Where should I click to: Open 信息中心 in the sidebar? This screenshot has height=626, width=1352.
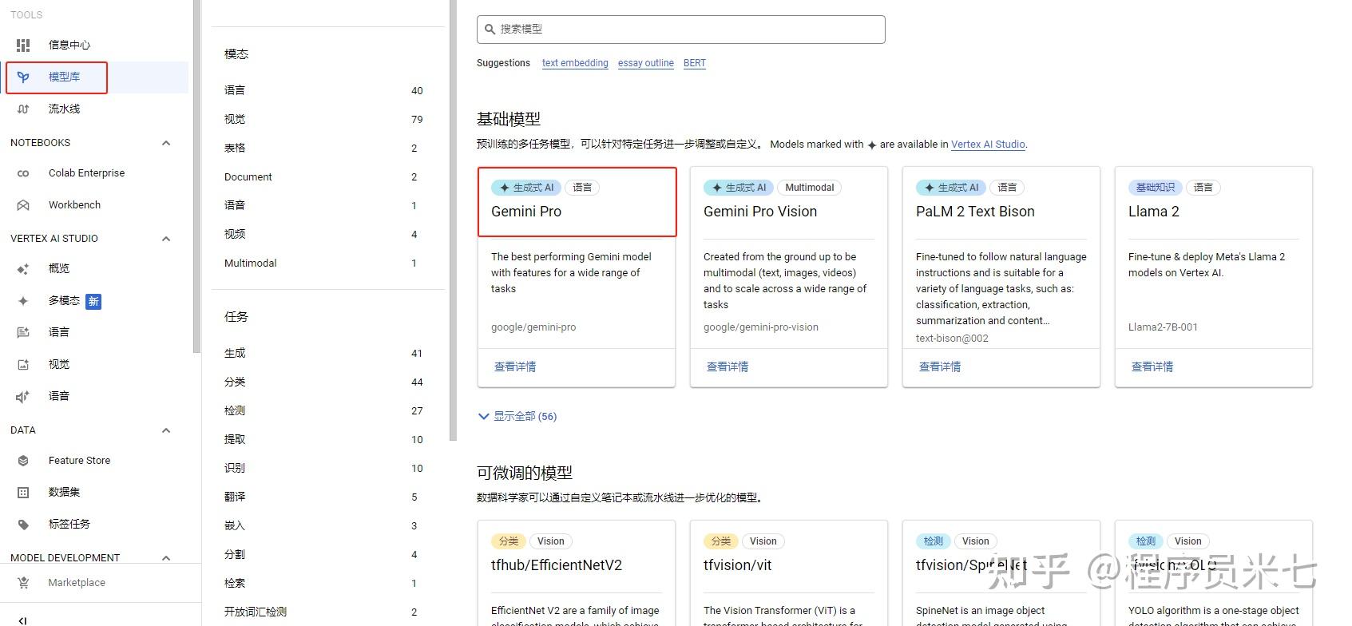click(x=96, y=46)
